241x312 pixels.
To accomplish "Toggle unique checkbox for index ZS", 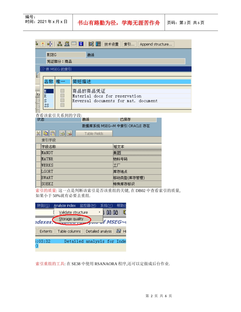I will point(62,105).
